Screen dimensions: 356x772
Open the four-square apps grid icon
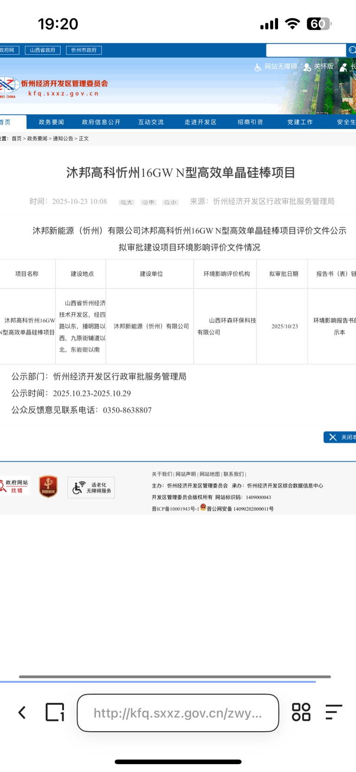click(301, 712)
